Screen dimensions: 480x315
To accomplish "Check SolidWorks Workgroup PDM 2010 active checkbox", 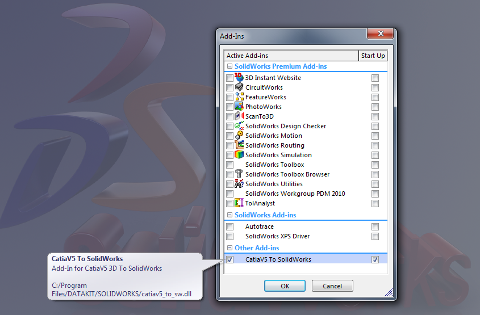I will pyautogui.click(x=229, y=194).
